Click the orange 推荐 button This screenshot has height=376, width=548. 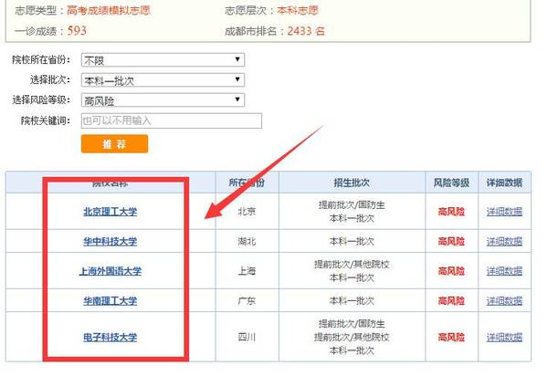click(114, 144)
